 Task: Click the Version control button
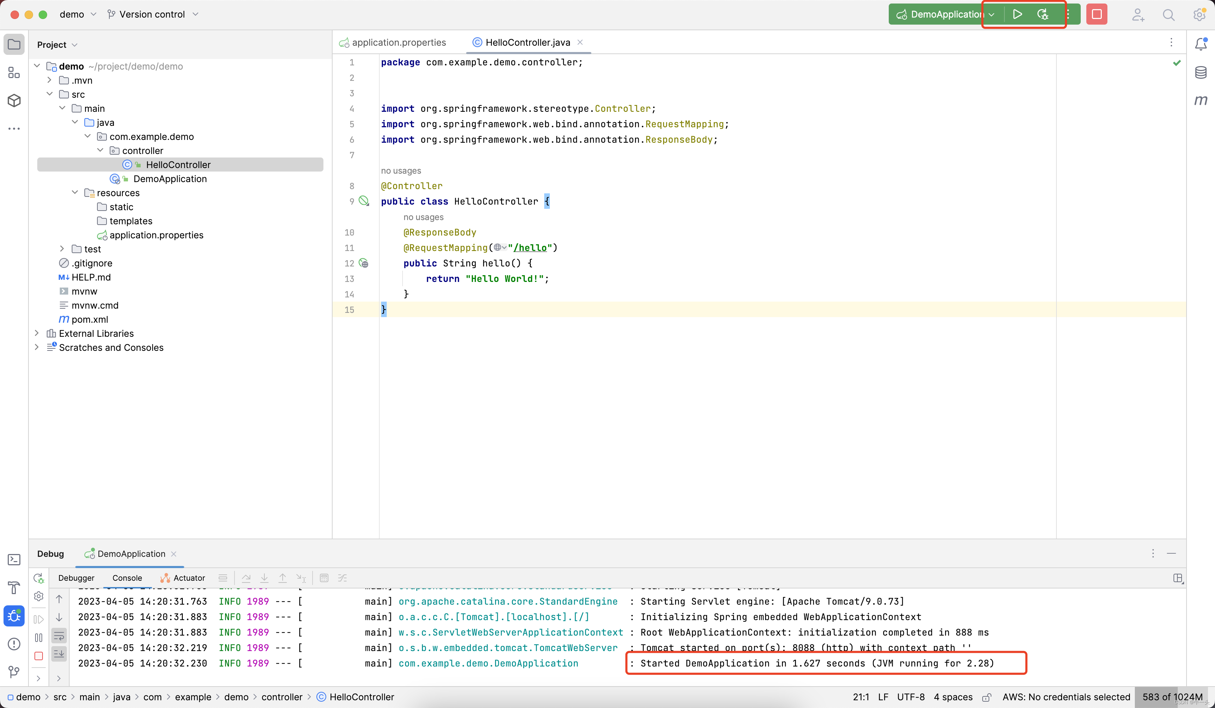152,14
